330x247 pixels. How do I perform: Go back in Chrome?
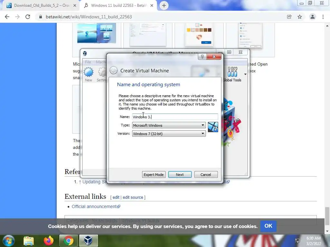click(7, 17)
